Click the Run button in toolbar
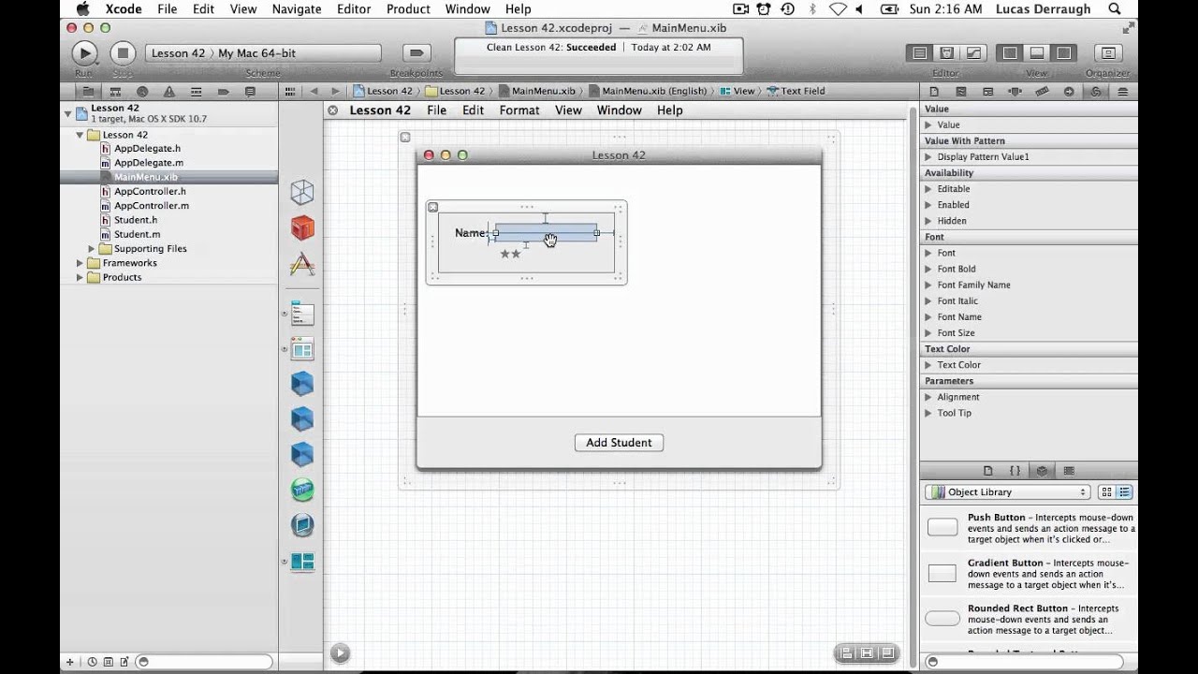 (84, 53)
